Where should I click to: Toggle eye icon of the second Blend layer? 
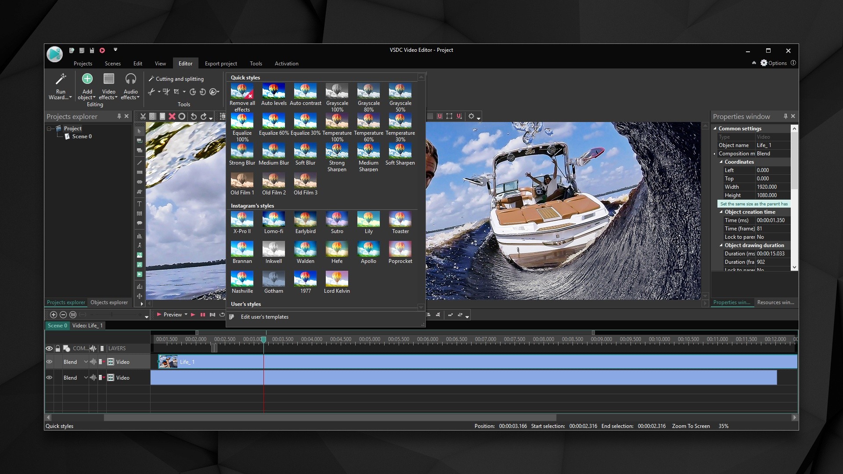(49, 378)
